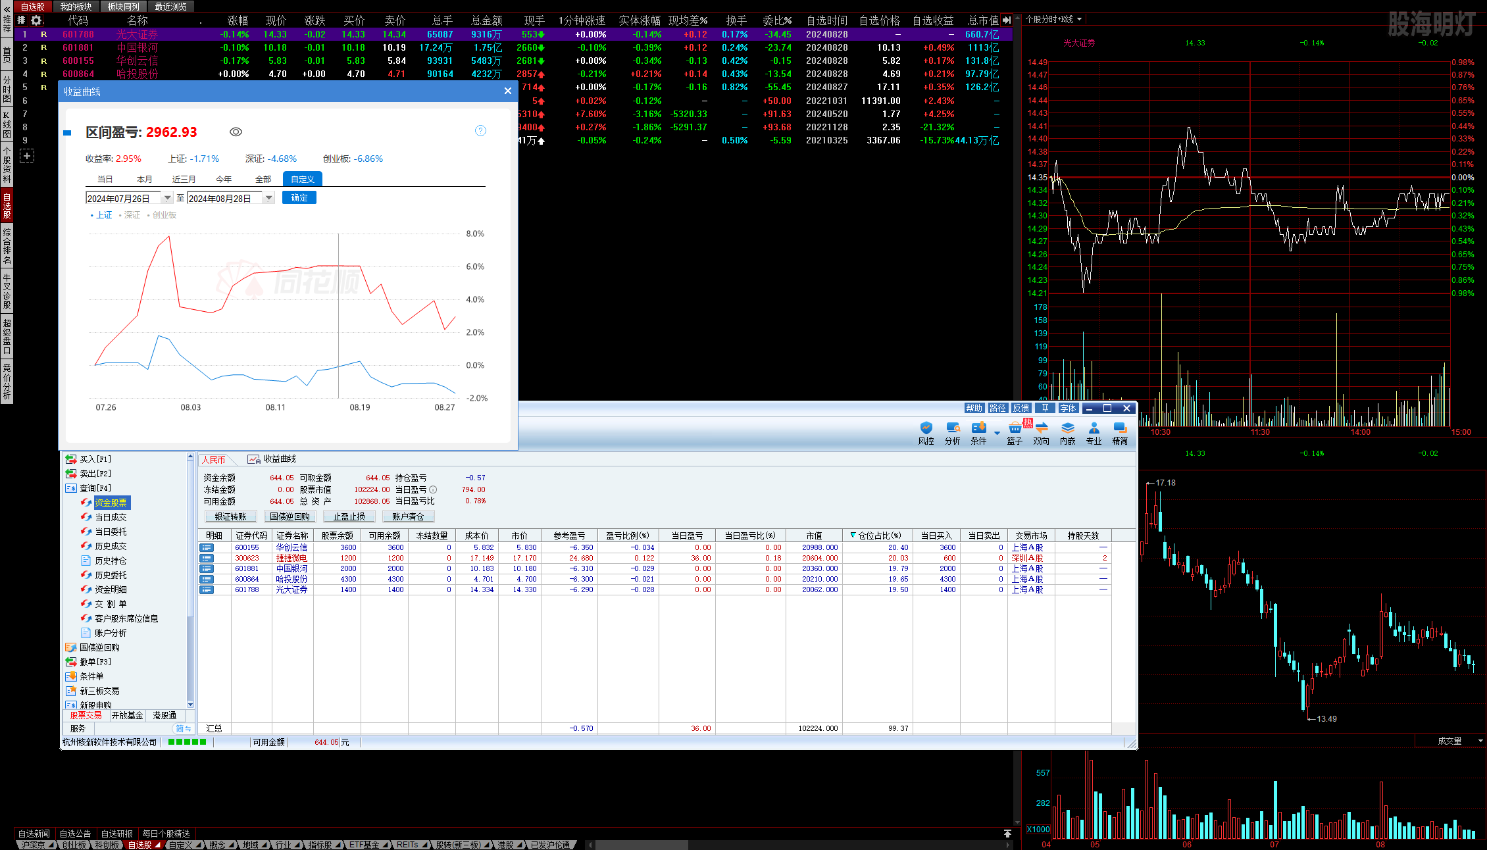The height and width of the screenshot is (850, 1487).
Task: Toggle 创业板 index line in chart legend
Action: coord(161,215)
